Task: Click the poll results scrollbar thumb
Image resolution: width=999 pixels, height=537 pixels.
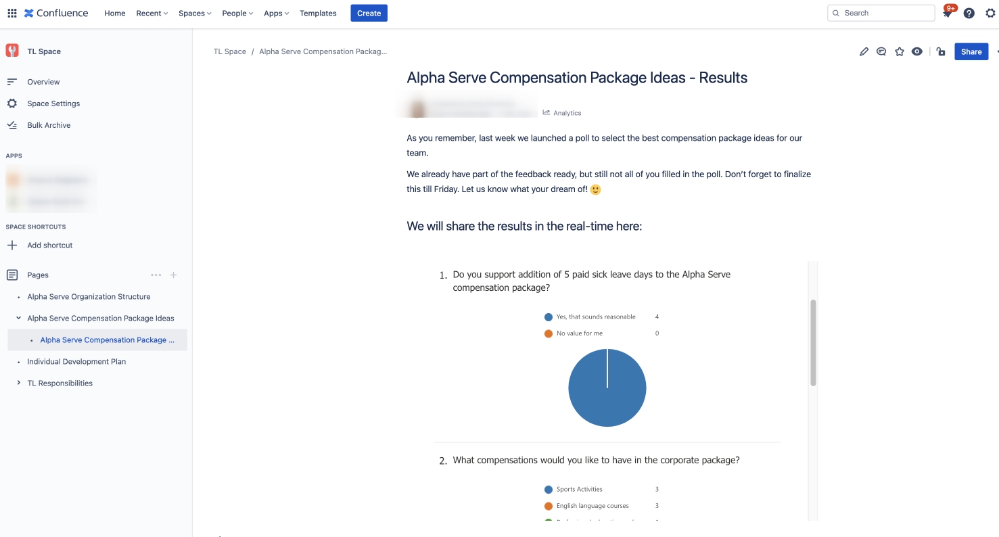Action: (x=813, y=343)
